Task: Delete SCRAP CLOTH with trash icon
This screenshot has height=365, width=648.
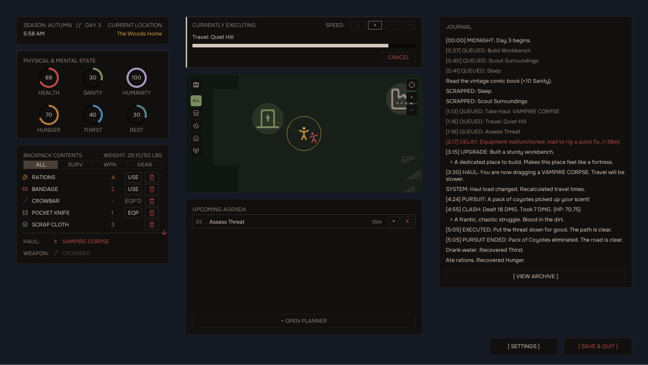Action: [152, 225]
